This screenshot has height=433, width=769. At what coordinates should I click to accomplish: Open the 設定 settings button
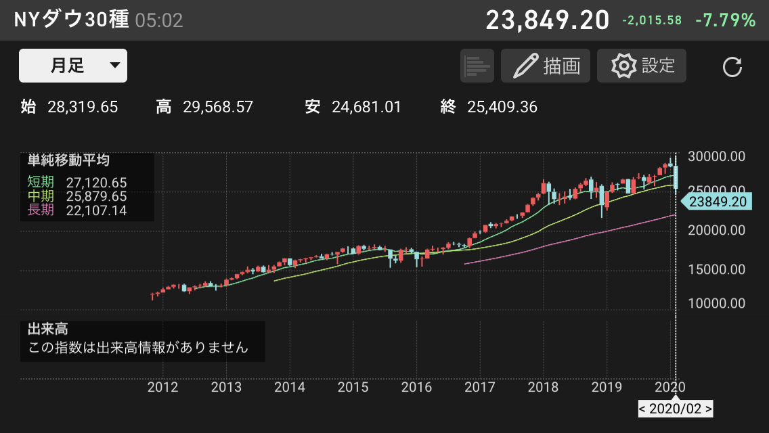point(642,66)
